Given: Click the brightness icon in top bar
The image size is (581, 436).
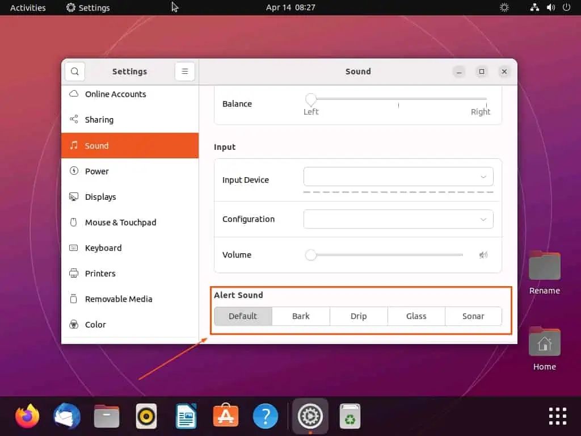Looking at the screenshot, I should tap(504, 7).
